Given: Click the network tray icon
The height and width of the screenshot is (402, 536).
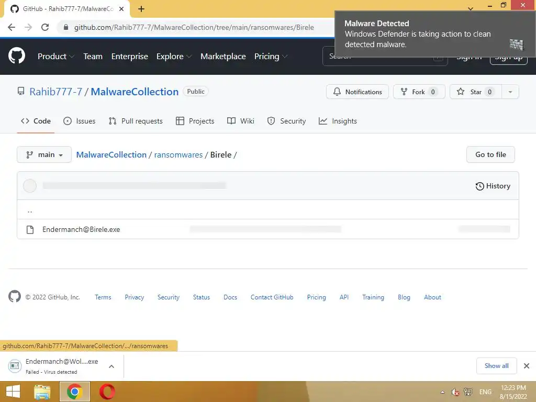Looking at the screenshot, I should click(467, 392).
